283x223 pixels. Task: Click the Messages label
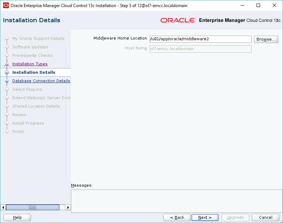82,185
